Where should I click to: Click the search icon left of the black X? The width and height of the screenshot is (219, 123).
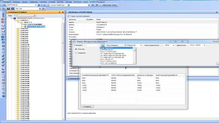93,5
